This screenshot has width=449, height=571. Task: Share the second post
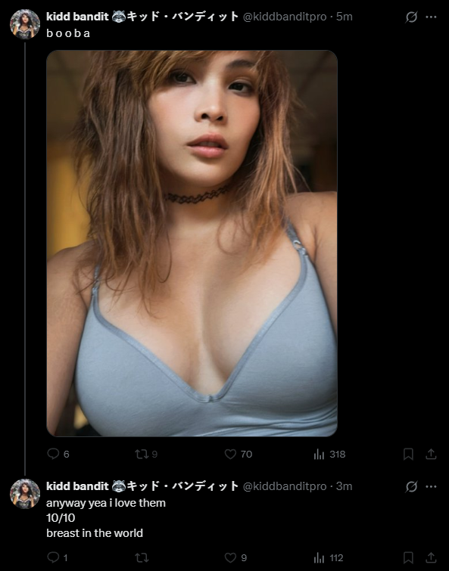tap(431, 557)
